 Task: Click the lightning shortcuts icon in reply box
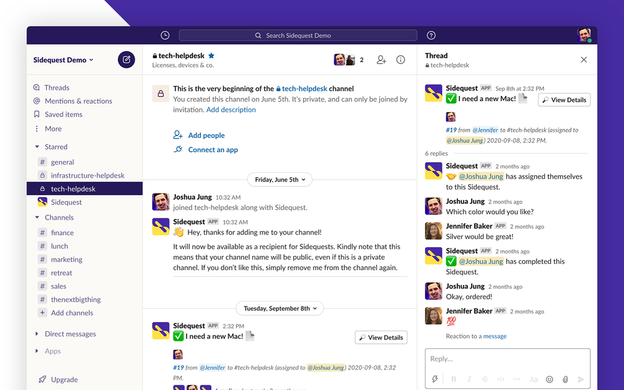435,379
